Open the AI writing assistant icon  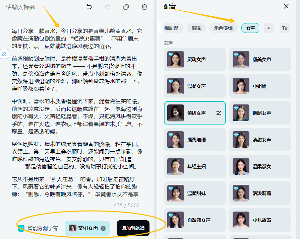tap(4, 54)
